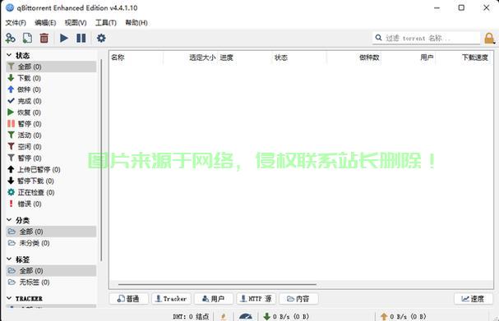The image size is (499, 321).
Task: Open the 编辑(E) menu
Action: 45,22
